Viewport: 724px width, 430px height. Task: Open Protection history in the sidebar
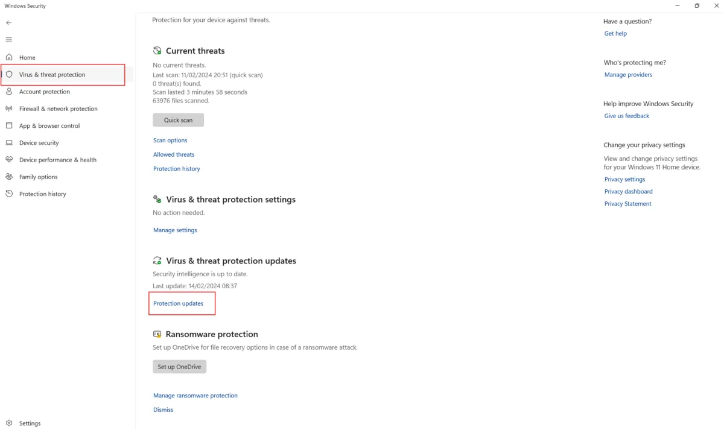42,194
